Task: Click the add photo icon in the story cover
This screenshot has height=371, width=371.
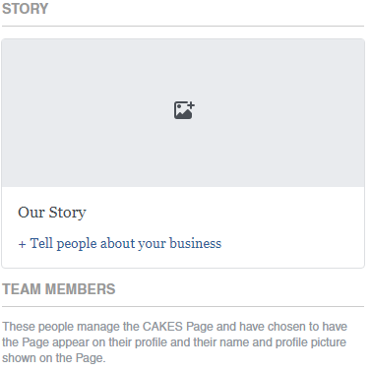Action: 184,110
